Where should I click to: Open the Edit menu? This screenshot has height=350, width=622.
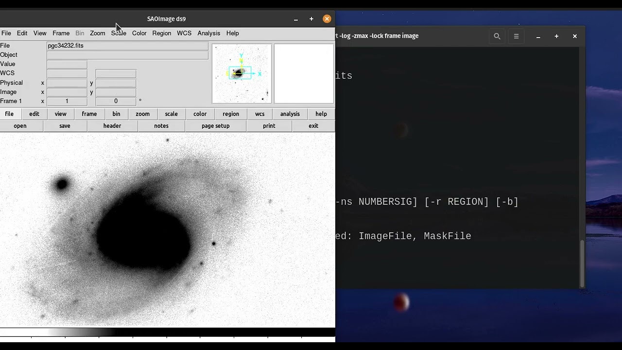22,33
